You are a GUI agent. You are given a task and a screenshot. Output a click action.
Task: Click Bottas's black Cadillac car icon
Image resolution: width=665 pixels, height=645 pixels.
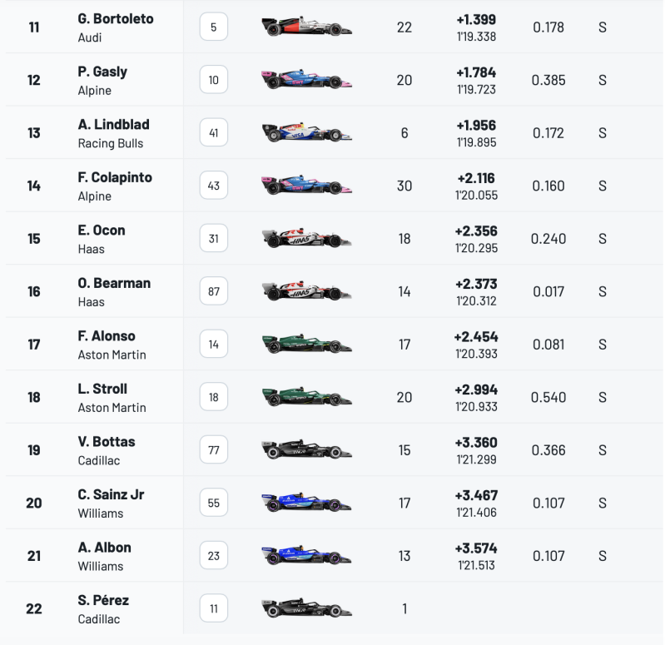point(306,449)
